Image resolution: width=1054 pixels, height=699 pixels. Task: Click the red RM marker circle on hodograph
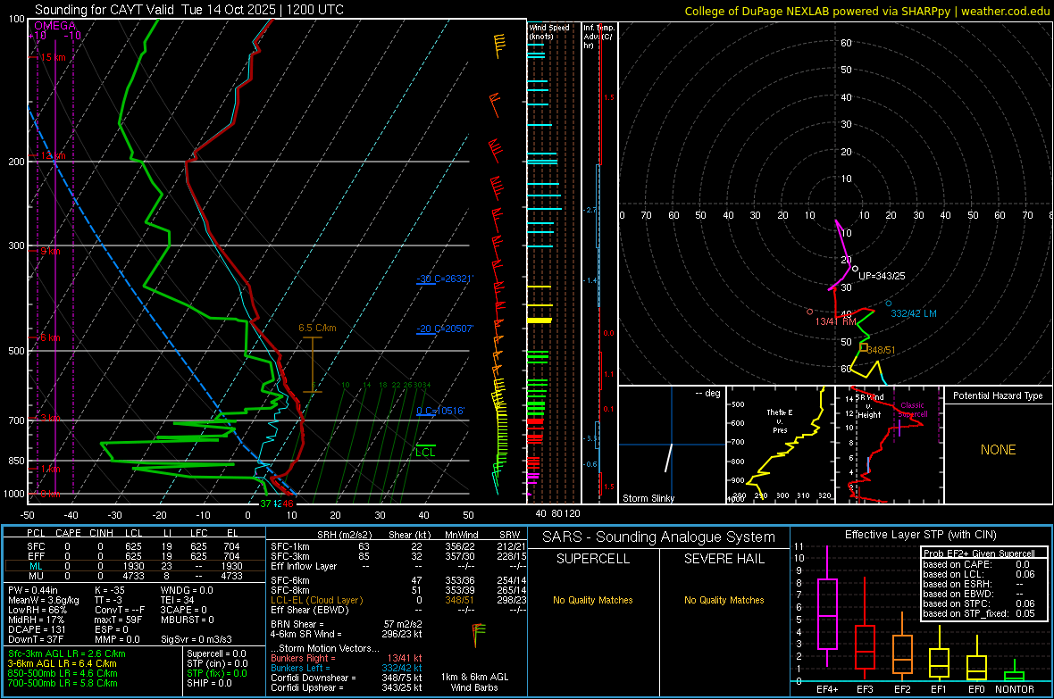809,312
